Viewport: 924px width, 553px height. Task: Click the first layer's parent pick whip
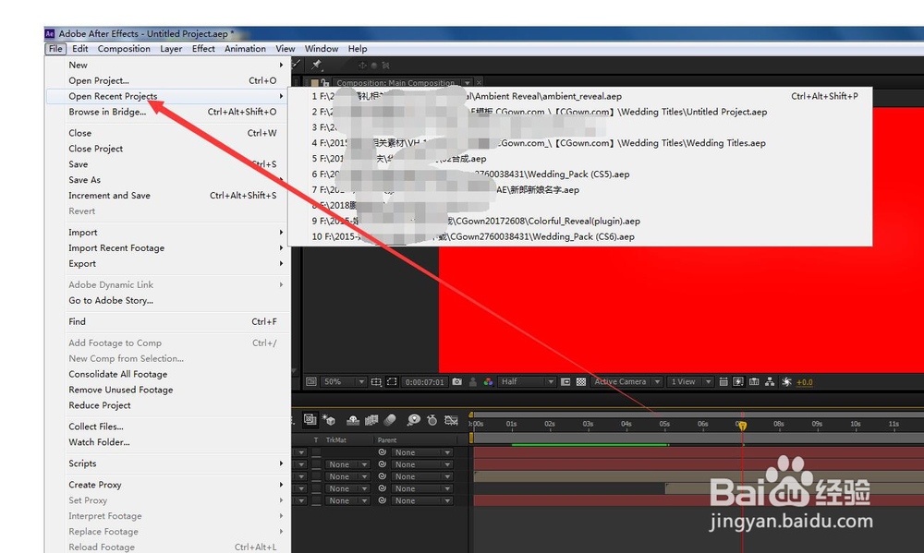pyautogui.click(x=382, y=452)
